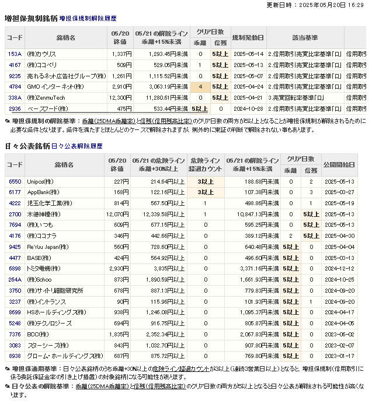Open stock code 2700 link
This screenshot has width=372, height=404.
pos(15,215)
